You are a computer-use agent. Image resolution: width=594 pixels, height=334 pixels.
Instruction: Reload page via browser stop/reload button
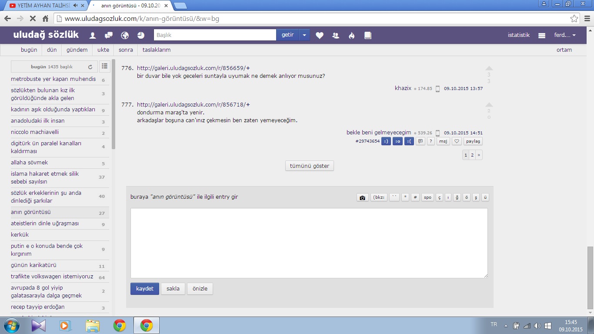pyautogui.click(x=33, y=19)
